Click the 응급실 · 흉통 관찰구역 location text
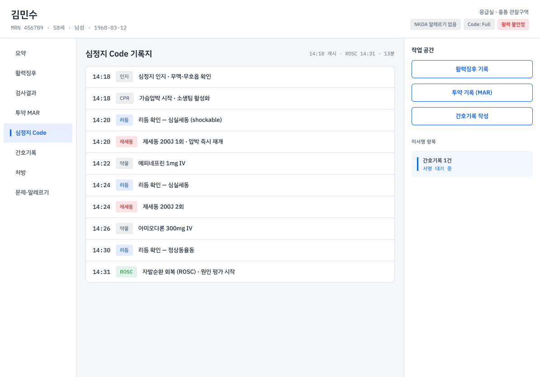This screenshot has height=377, width=540. pyautogui.click(x=504, y=12)
